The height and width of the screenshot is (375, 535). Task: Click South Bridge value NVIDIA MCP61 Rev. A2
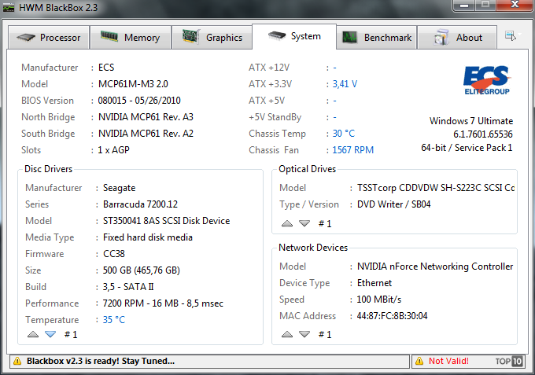pos(146,134)
